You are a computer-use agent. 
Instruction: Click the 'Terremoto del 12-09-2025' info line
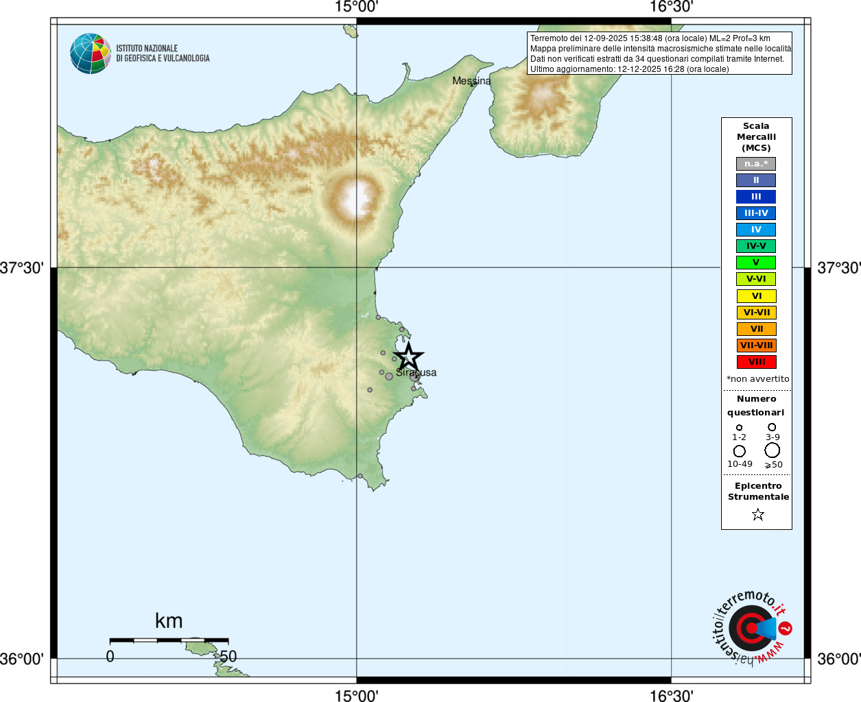point(650,38)
